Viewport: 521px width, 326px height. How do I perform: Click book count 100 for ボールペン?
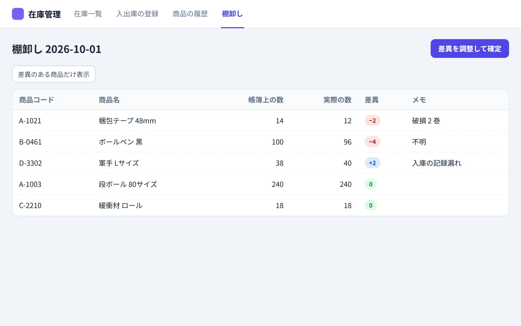[x=278, y=142]
